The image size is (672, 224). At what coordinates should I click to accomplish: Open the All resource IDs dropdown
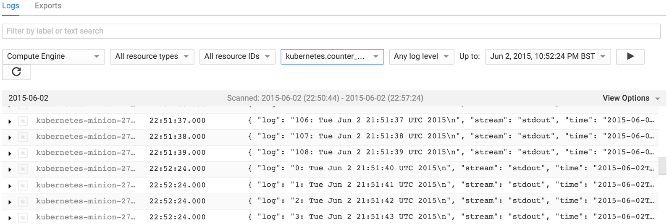click(x=237, y=57)
